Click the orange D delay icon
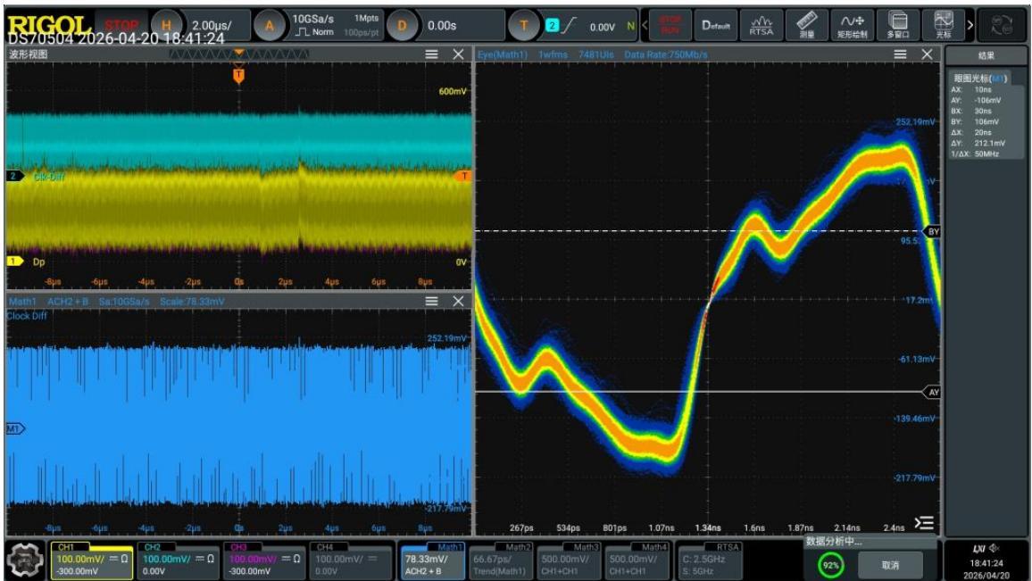 click(402, 26)
